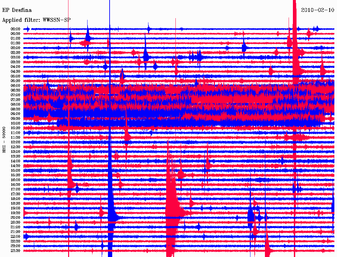Click the 18:00 time label
The width and height of the screenshot is (337, 257).
click(15, 199)
